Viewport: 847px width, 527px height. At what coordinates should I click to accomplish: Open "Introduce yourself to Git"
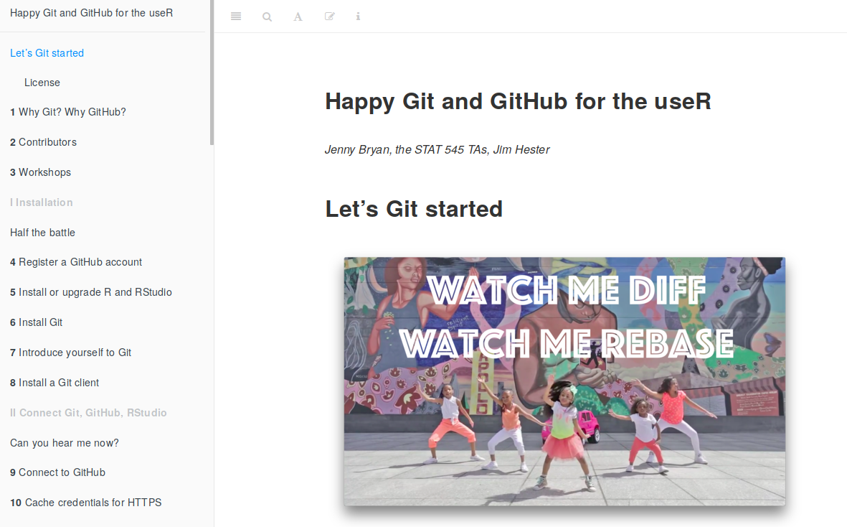[70, 353]
